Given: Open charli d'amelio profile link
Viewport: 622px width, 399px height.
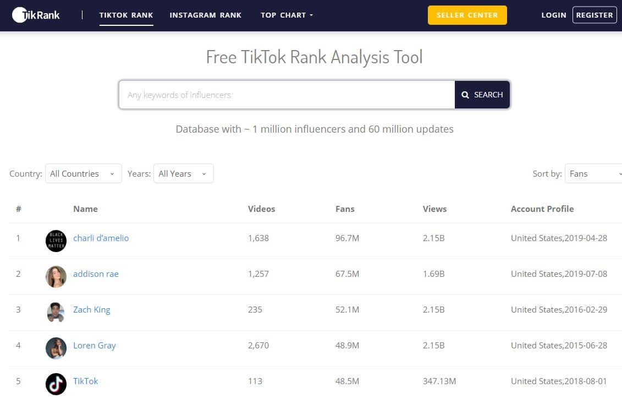Looking at the screenshot, I should [101, 238].
